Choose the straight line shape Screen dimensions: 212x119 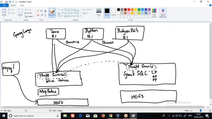point(59,10)
